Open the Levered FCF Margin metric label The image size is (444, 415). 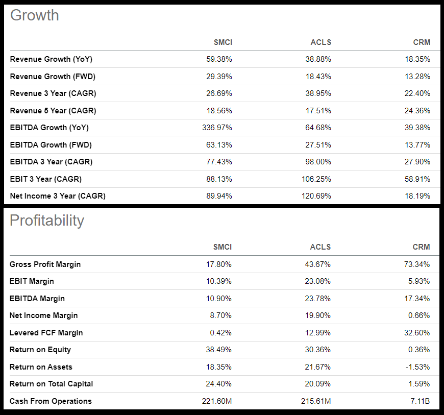click(46, 333)
